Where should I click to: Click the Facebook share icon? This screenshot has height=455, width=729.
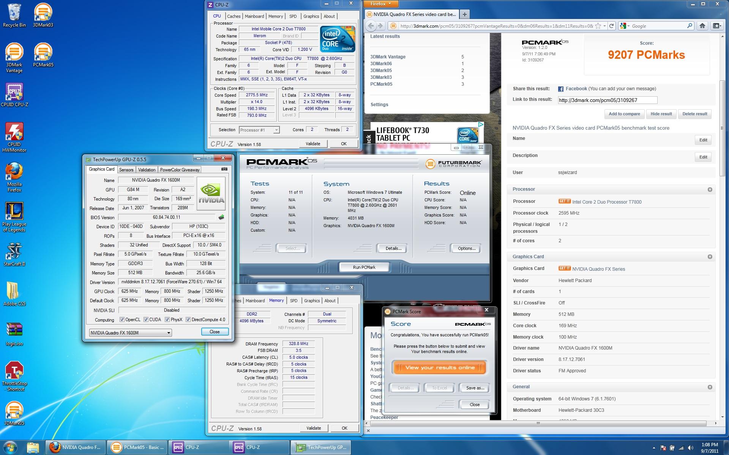[560, 89]
